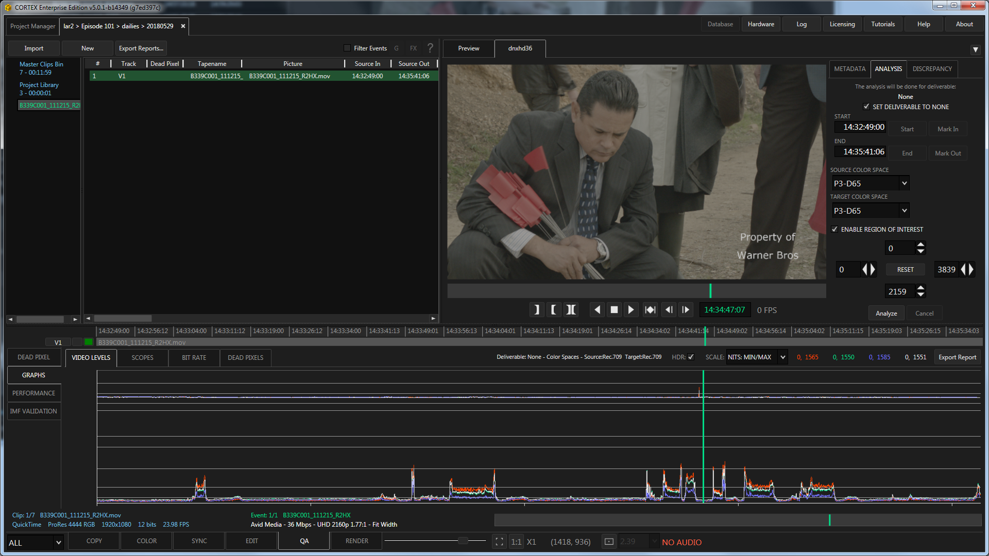This screenshot has height=556, width=989.
Task: Open the Bit Rate tab
Action: tap(194, 357)
